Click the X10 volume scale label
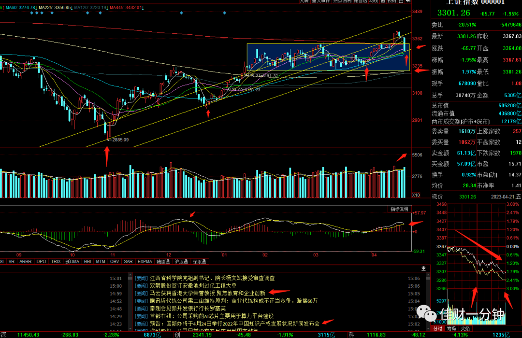522x338 pixels. pyautogui.click(x=416, y=195)
